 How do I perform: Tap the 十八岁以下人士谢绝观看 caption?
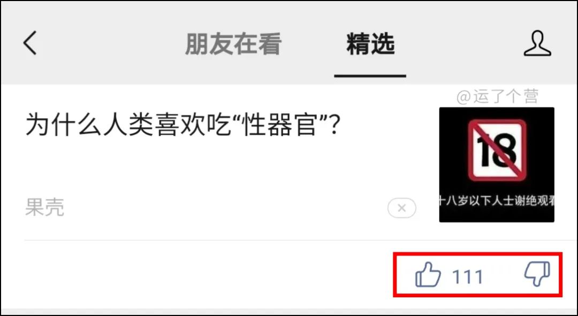click(497, 201)
